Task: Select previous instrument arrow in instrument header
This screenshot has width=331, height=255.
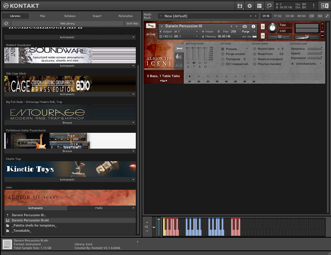Action: click(231, 26)
